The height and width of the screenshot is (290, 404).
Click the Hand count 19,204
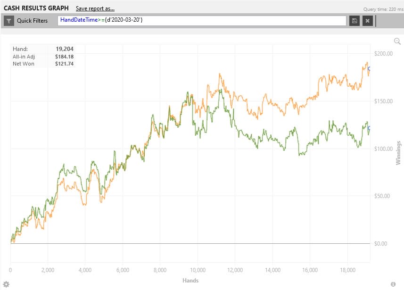[65, 49]
